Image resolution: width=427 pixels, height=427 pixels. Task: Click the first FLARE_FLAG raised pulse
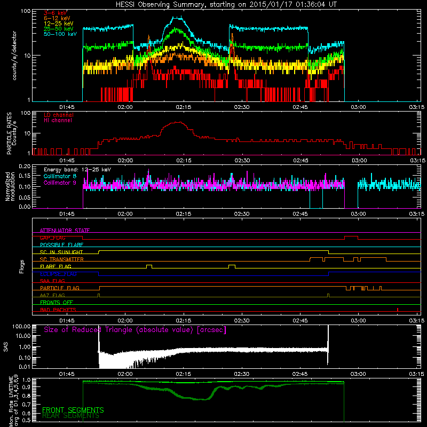coord(149,266)
